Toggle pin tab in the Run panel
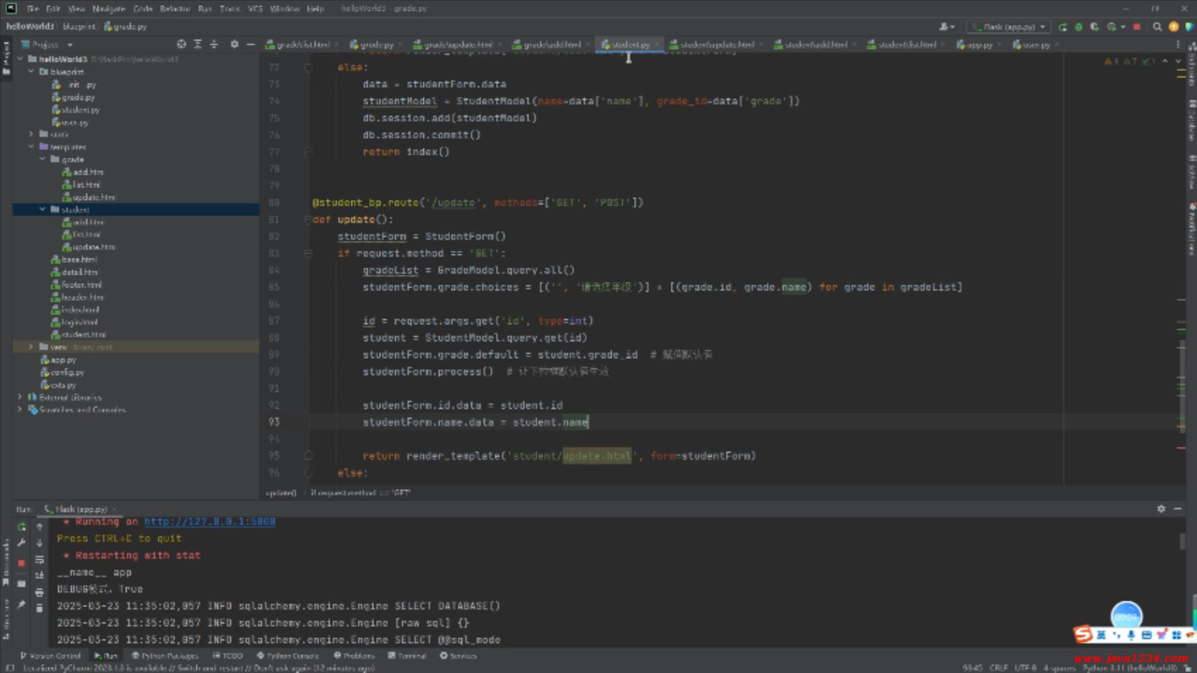Viewport: 1197px width, 673px height. tap(21, 604)
